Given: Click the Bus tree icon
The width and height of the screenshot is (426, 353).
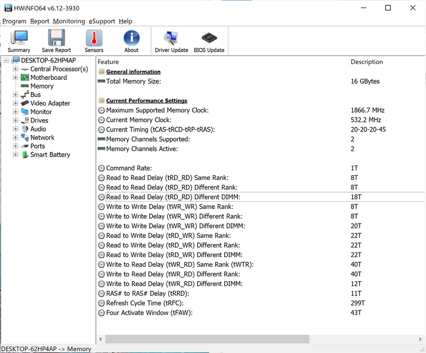Looking at the screenshot, I should point(25,95).
